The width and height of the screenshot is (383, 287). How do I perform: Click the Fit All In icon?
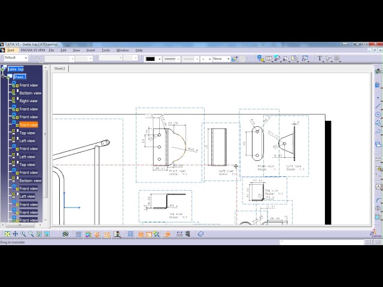(x=7, y=234)
